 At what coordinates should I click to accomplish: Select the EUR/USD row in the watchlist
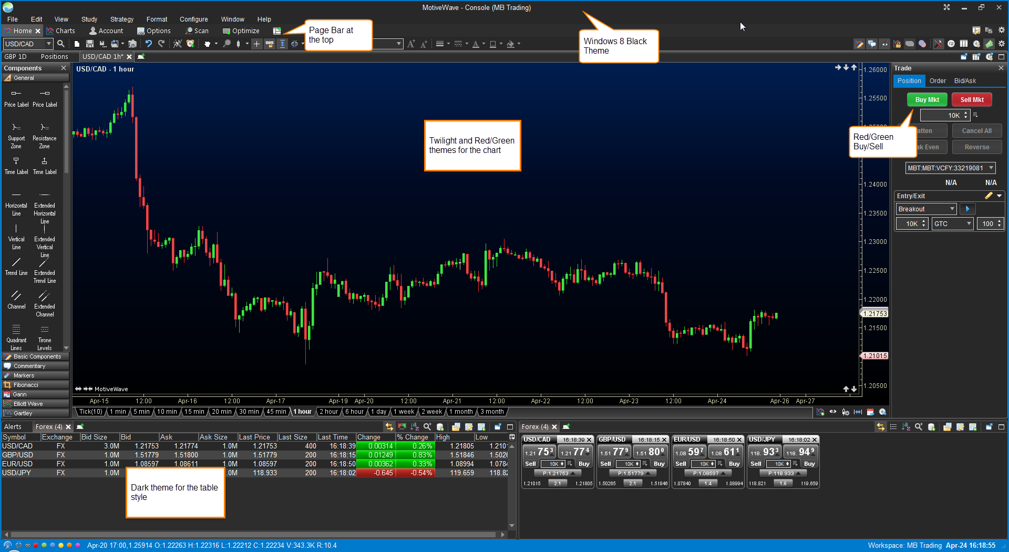pyautogui.click(x=254, y=464)
